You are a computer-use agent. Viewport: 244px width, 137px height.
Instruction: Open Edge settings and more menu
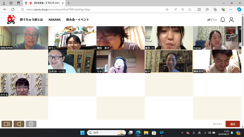pyautogui.click(x=231, y=10)
